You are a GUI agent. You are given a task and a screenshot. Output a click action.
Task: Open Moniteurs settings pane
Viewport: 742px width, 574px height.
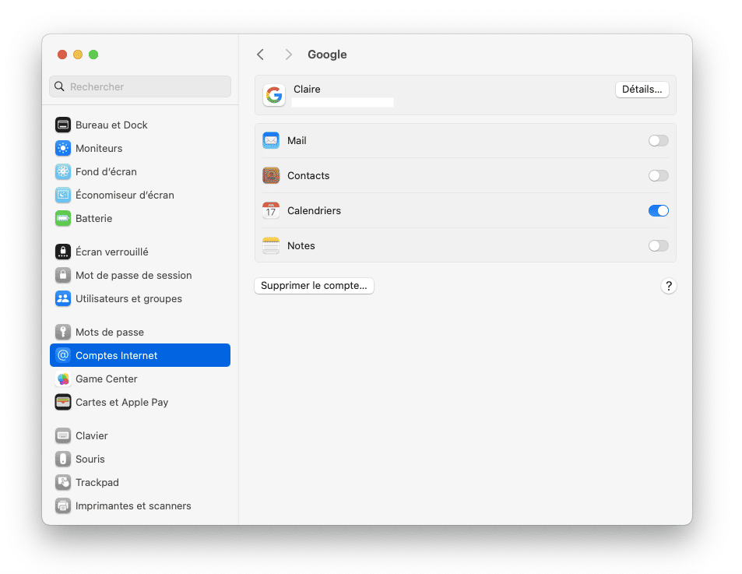click(x=140, y=148)
